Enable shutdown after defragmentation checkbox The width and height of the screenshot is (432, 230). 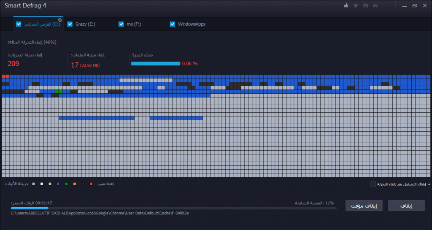click(x=373, y=184)
